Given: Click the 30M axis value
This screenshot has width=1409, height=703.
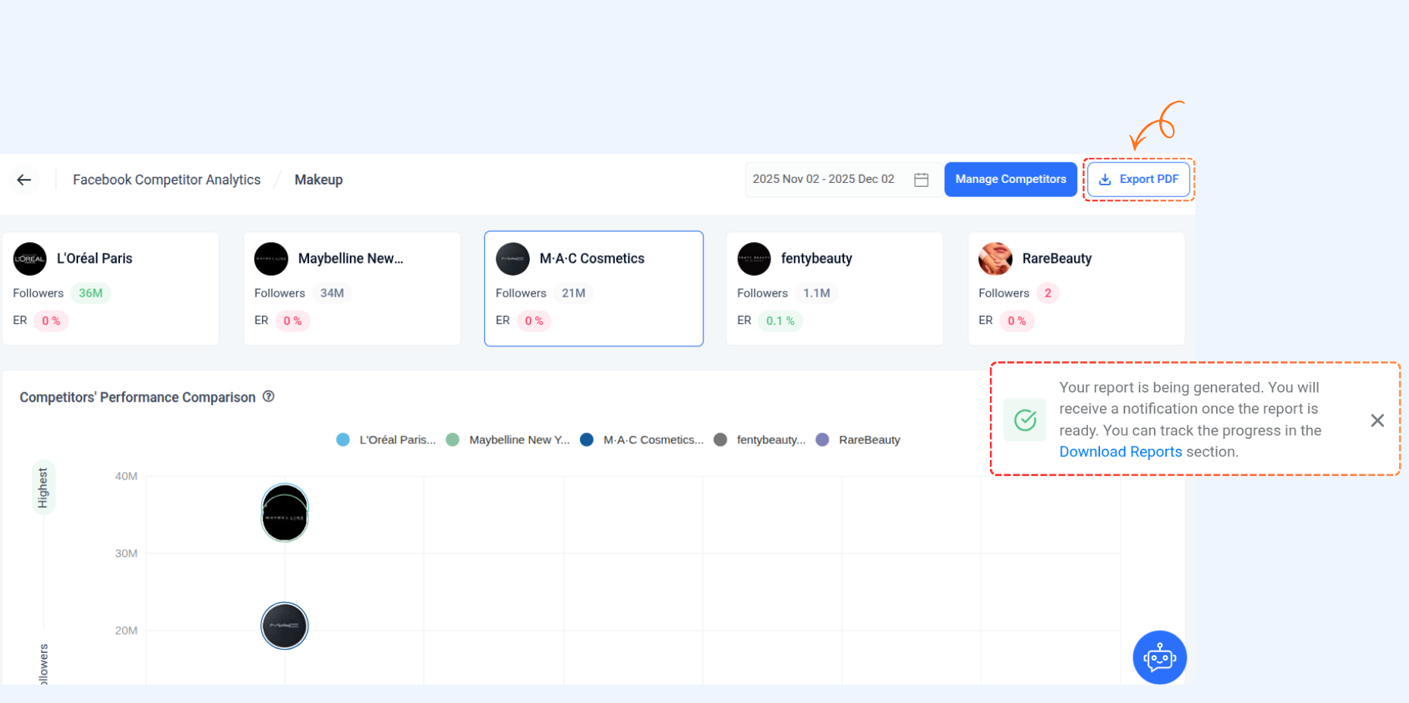Looking at the screenshot, I should (126, 553).
